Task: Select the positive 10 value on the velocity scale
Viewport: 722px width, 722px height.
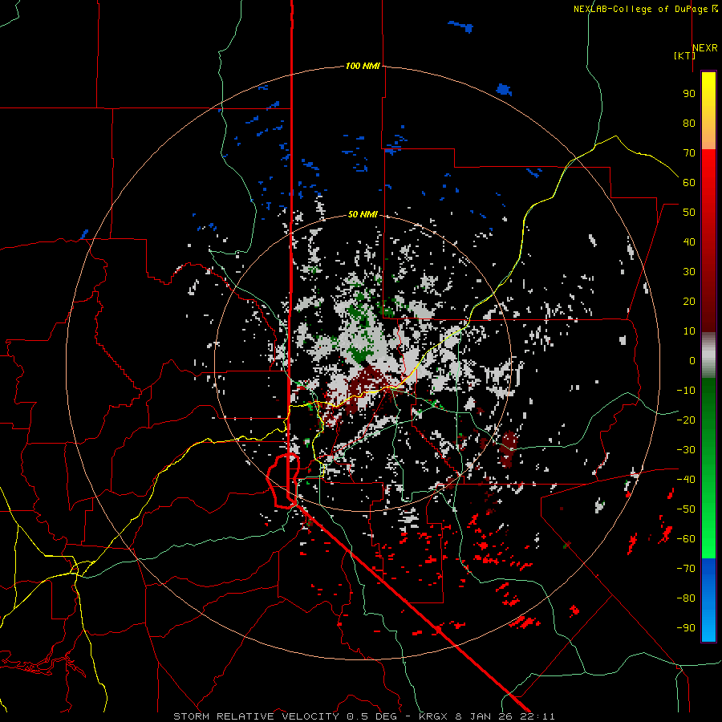Action: coord(689,331)
